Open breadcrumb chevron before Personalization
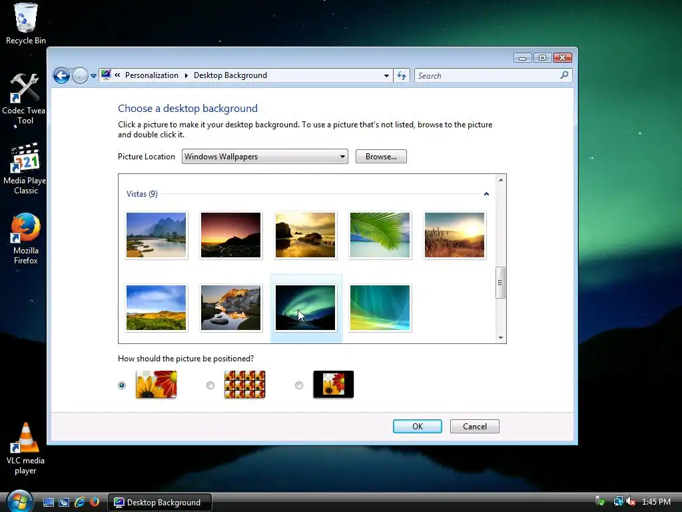This screenshot has height=512, width=682. [x=117, y=75]
